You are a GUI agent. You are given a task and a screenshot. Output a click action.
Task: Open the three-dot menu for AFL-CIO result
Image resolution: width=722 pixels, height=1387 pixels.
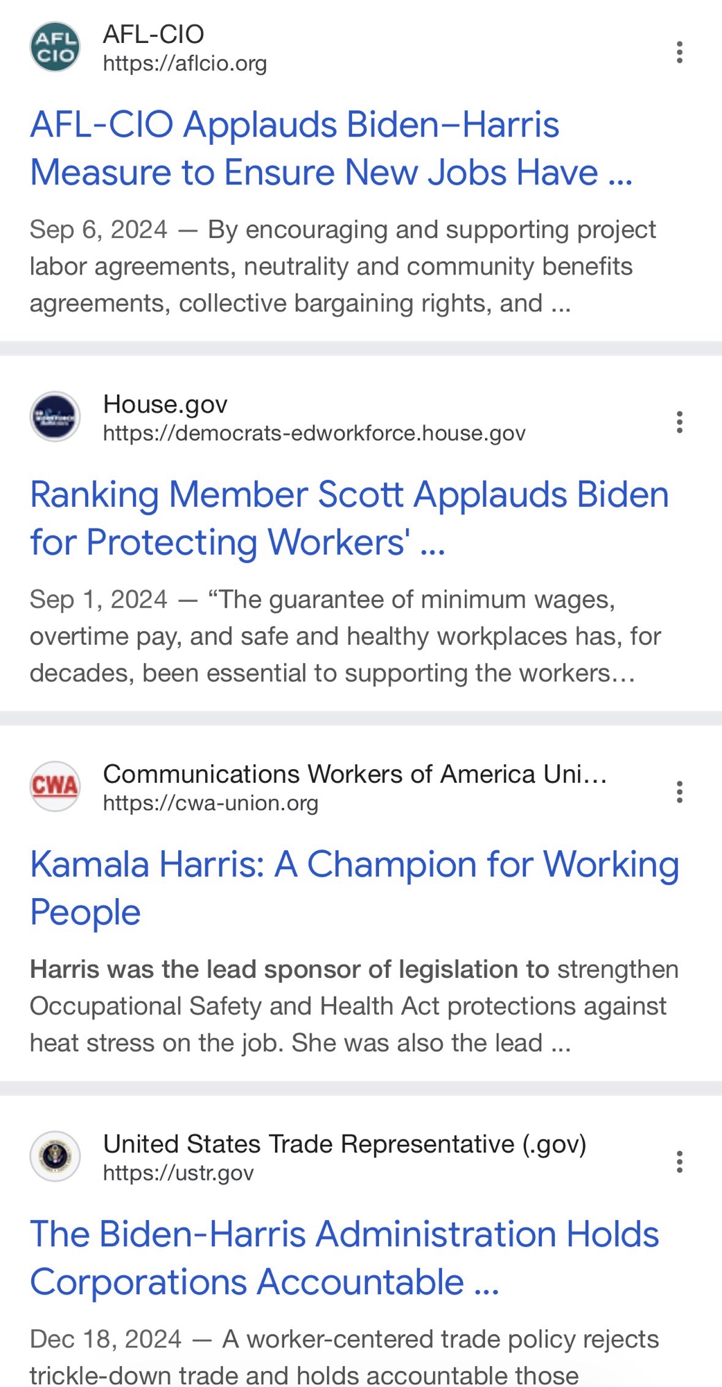click(x=679, y=53)
